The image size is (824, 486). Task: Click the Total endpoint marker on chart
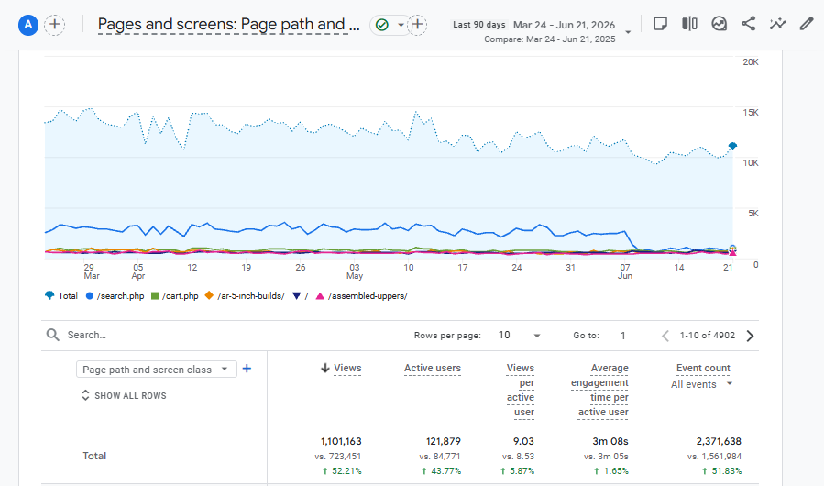tap(732, 146)
